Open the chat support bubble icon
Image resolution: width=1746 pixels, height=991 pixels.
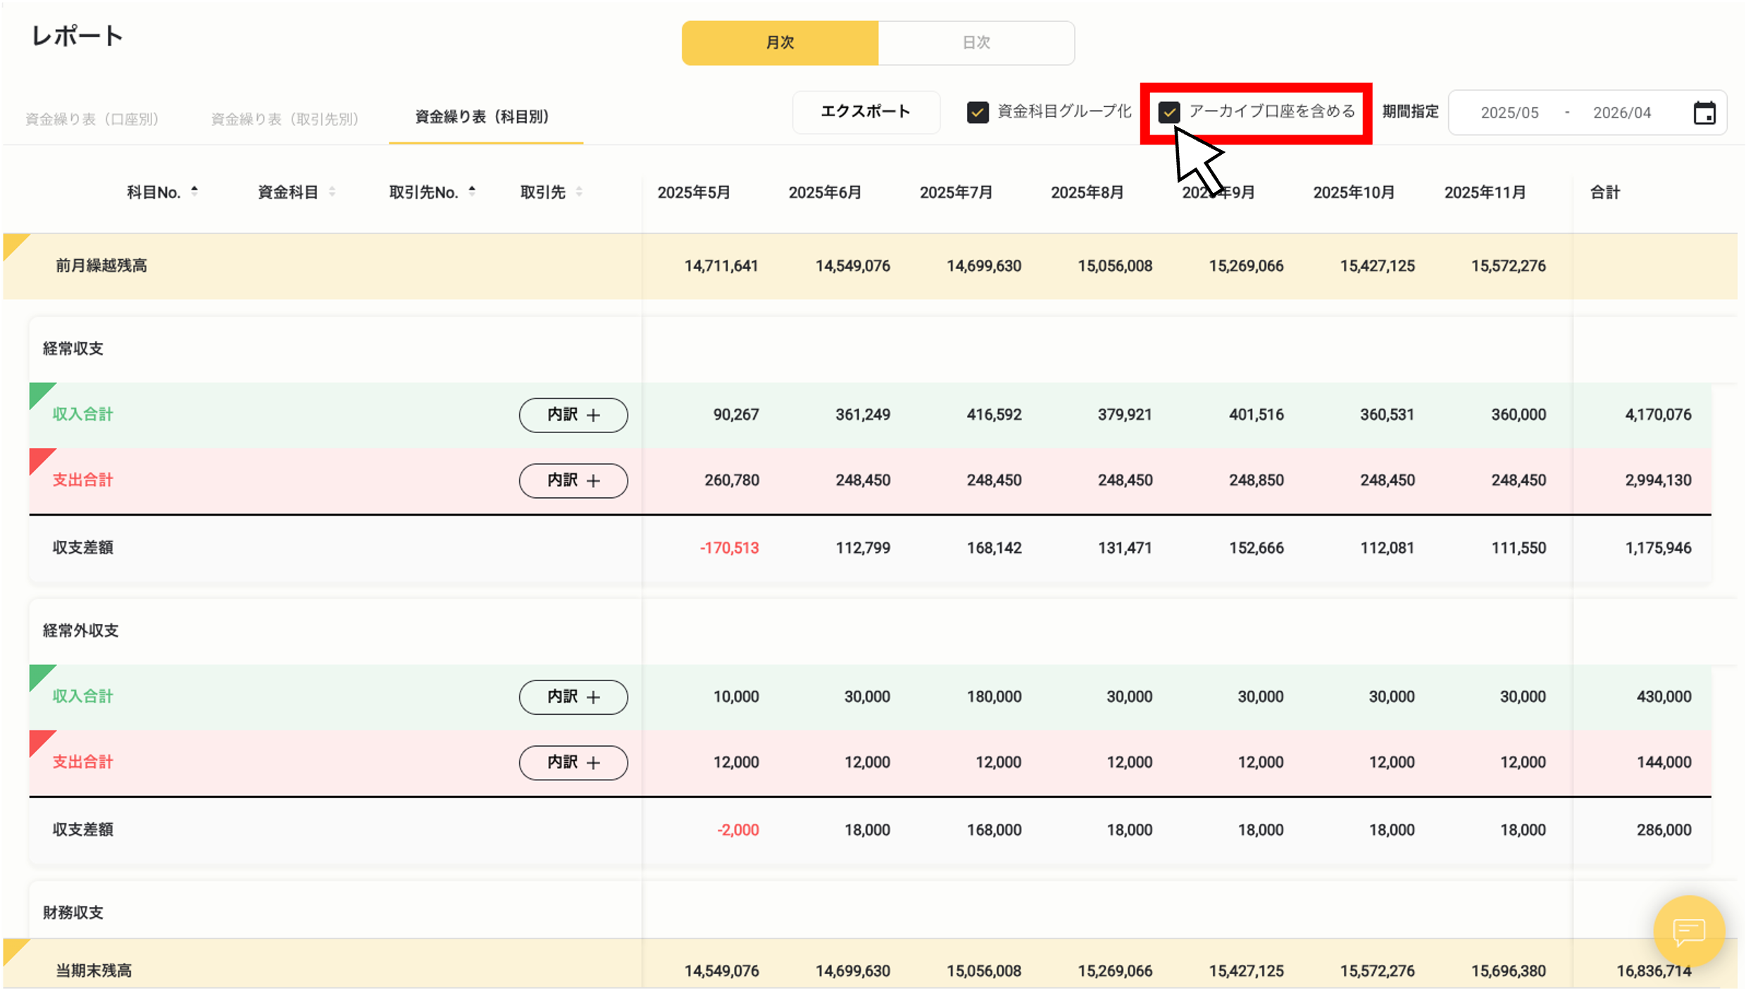pyautogui.click(x=1689, y=932)
